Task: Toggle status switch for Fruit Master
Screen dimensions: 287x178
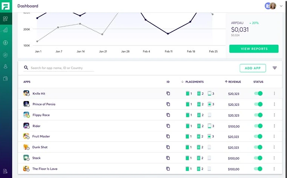Action: click(x=258, y=136)
